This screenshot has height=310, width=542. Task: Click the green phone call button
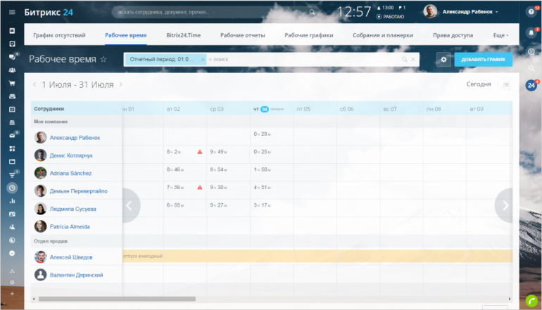[x=531, y=301]
